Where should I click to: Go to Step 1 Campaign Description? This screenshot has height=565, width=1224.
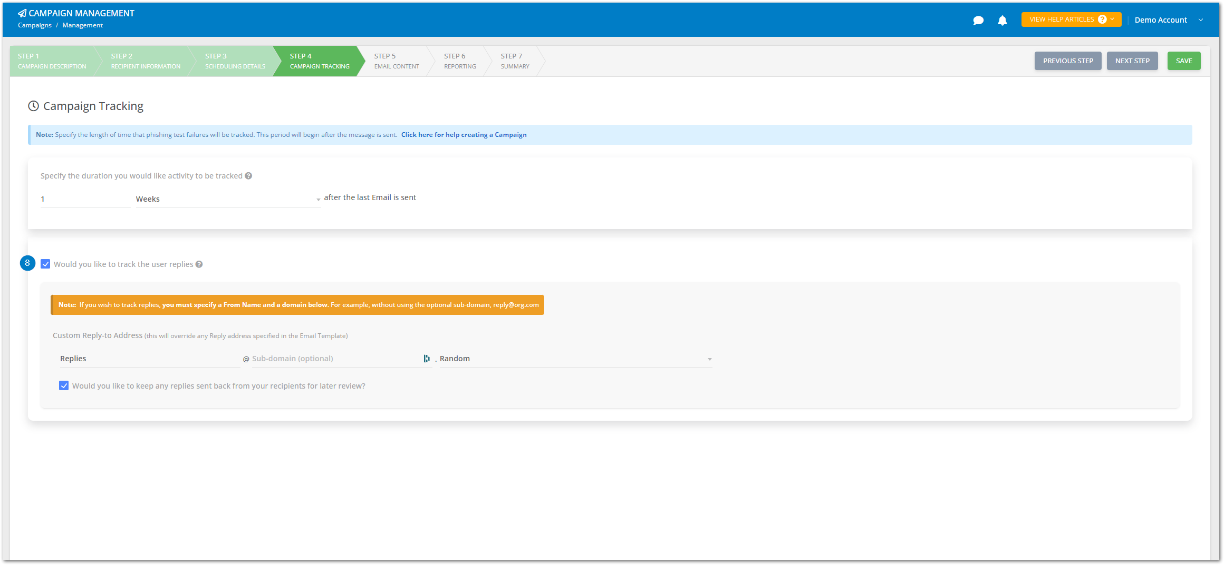(52, 61)
